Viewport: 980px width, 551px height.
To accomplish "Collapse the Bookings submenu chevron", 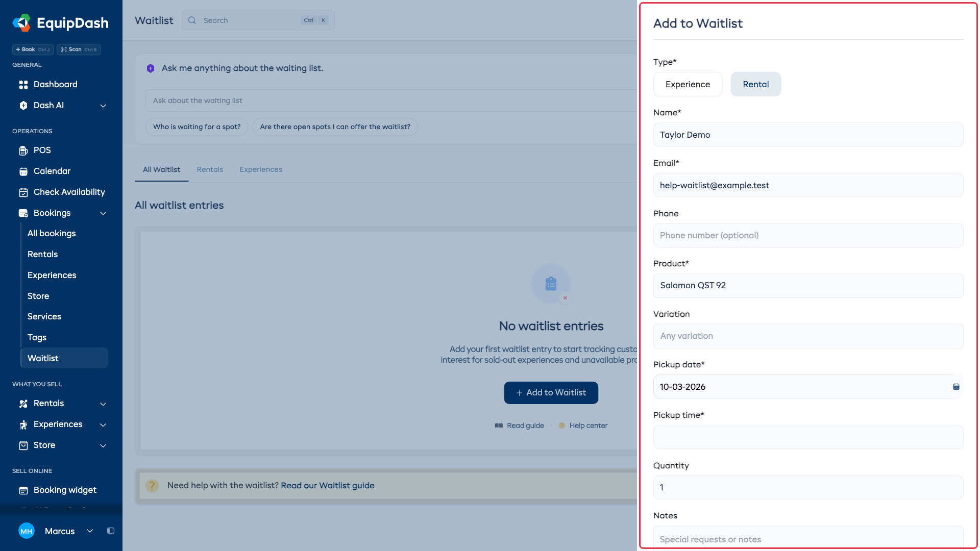I will point(103,213).
